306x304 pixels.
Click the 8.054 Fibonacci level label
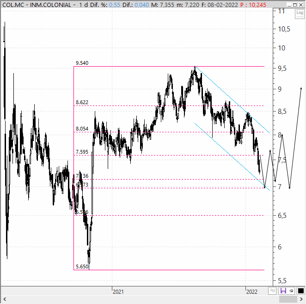pos(82,129)
